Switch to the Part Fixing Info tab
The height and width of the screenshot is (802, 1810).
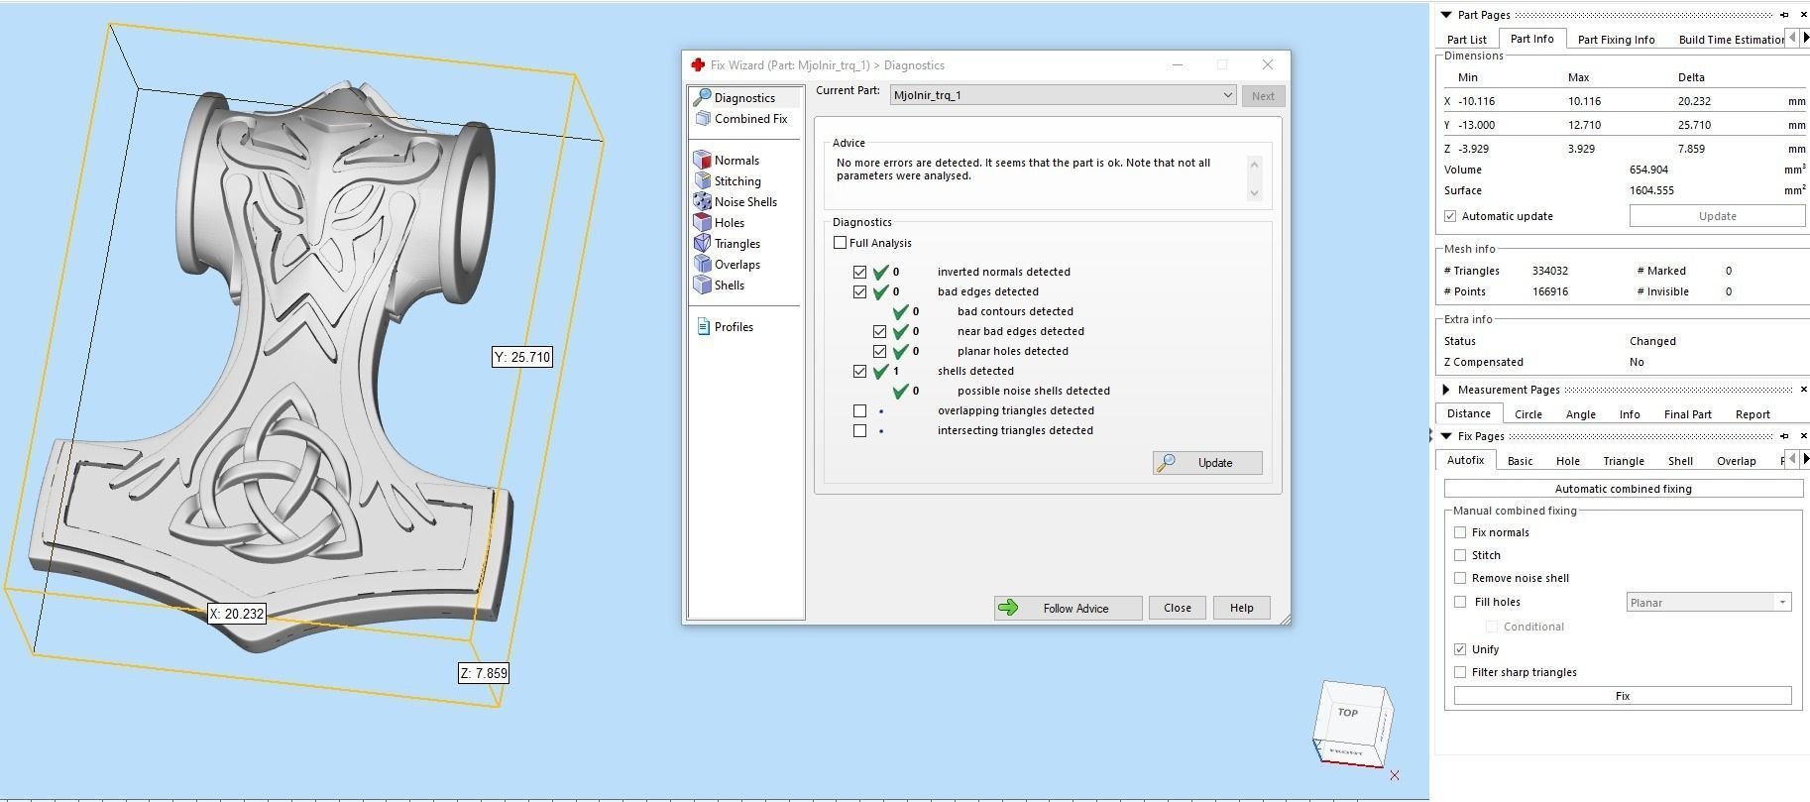[x=1616, y=40]
